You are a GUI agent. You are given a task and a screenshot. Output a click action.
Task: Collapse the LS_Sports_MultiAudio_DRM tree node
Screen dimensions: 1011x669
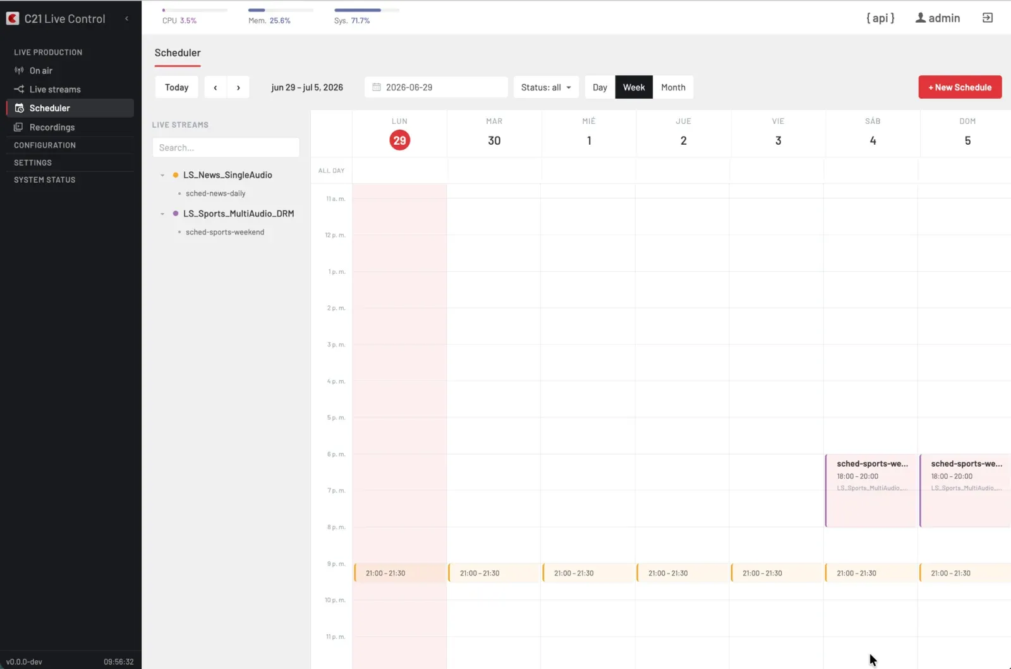[x=162, y=214]
